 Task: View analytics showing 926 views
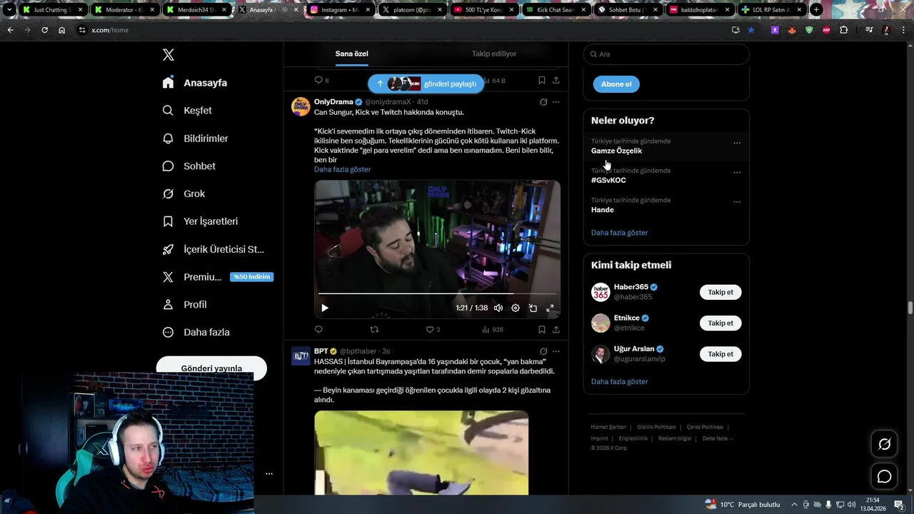tap(493, 329)
